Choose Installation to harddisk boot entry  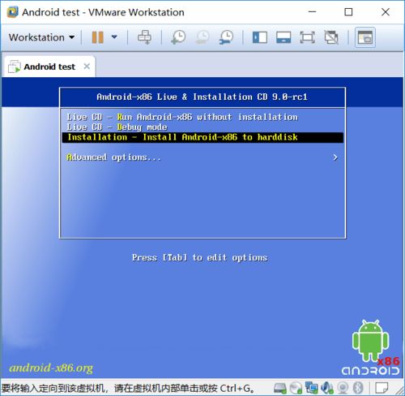pyautogui.click(x=202, y=137)
